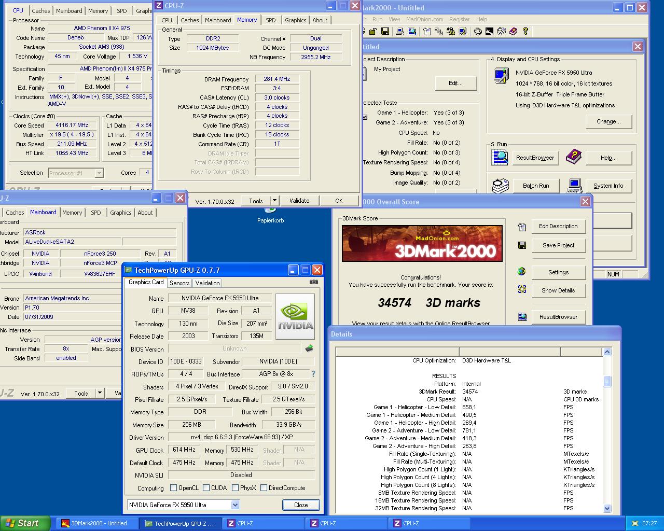Select the Graphics tab in CPU-Z Mainboard window

pyautogui.click(x=120, y=213)
